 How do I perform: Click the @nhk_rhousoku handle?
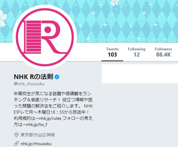[29, 84]
